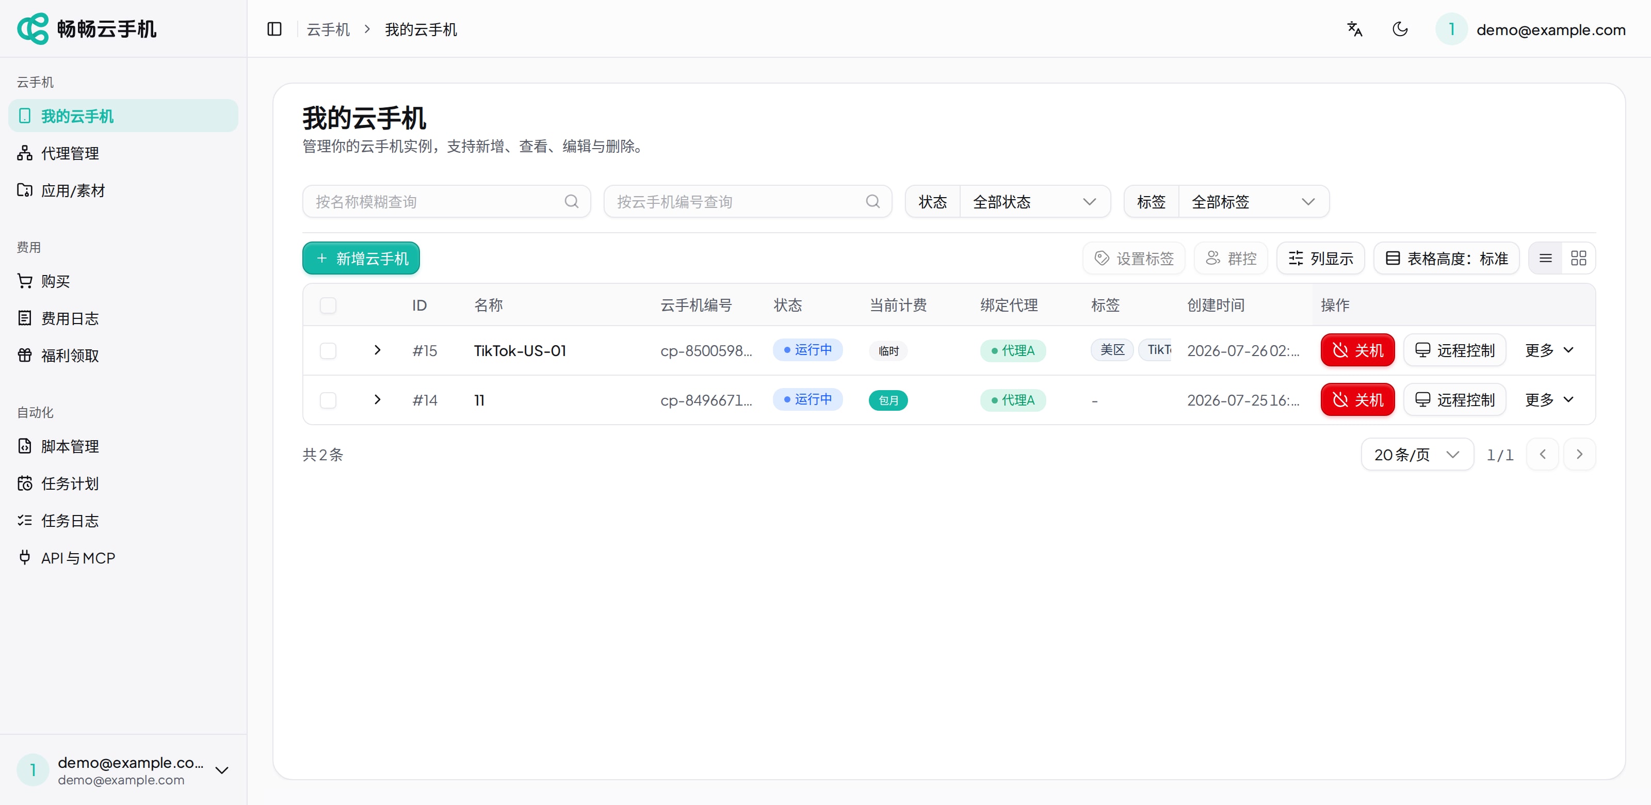Focus the 按名称模糊查询 search field
1651x805 pixels.
(446, 201)
